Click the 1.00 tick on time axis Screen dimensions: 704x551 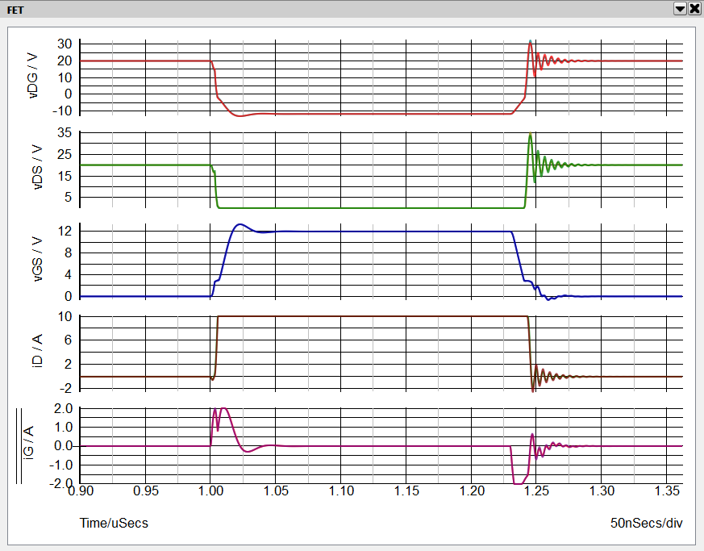click(x=210, y=490)
